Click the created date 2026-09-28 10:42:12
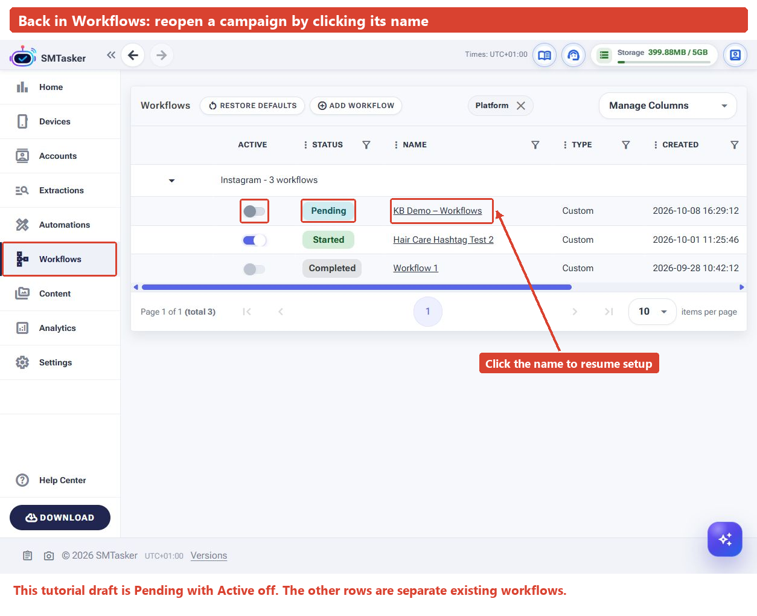 click(x=695, y=268)
